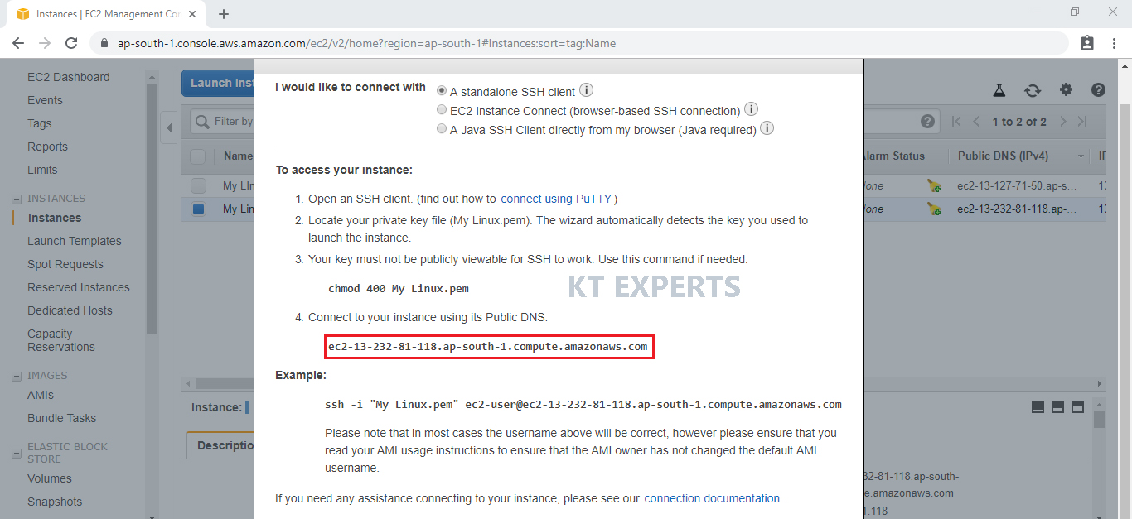Open the browser profile icon

tap(1087, 43)
